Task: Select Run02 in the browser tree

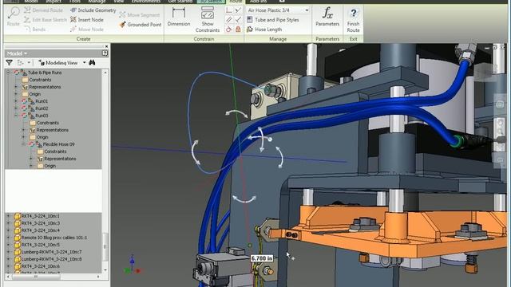Action: tap(42, 108)
